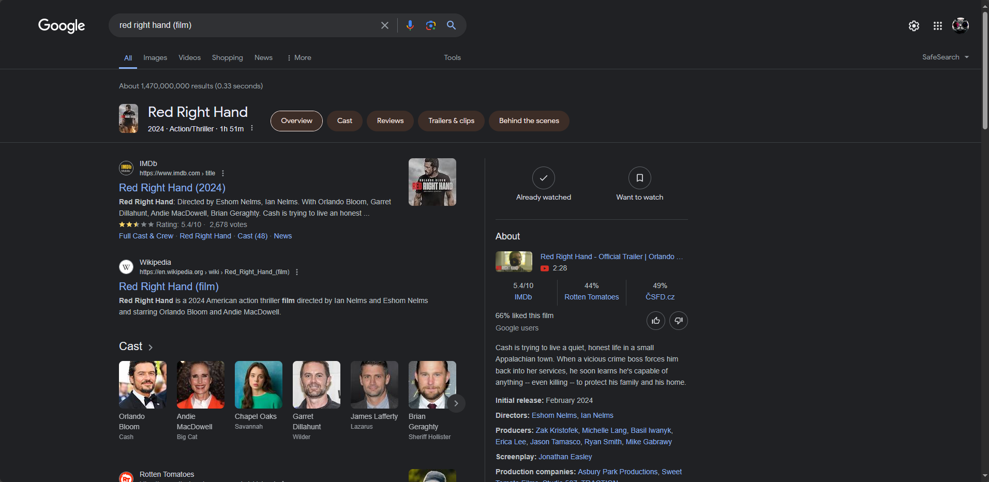Like this film with thumbs up

point(656,321)
